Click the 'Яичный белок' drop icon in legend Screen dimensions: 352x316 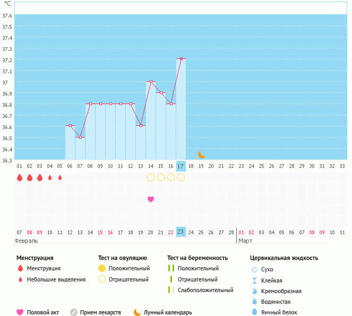click(x=254, y=312)
